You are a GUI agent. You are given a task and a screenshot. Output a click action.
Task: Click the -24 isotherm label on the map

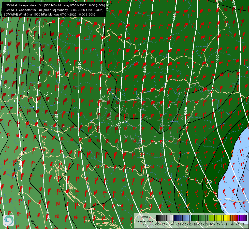[x=34, y=169]
